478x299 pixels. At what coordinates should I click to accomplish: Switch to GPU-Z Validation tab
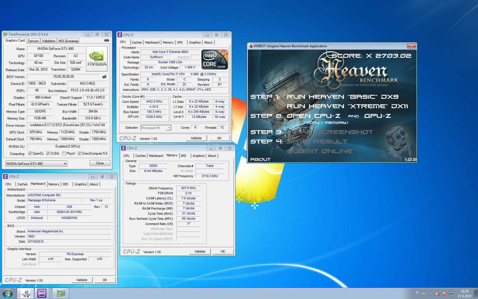(x=48, y=41)
